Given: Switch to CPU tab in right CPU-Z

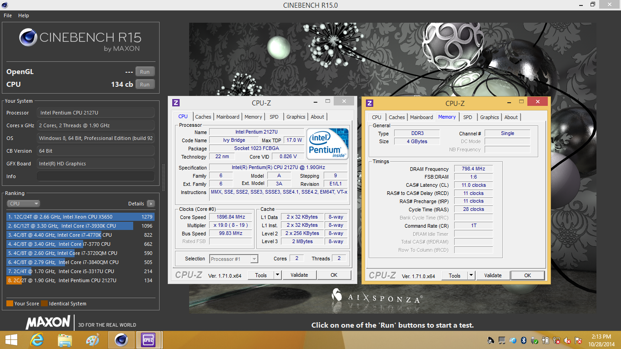Looking at the screenshot, I should click(x=376, y=117).
